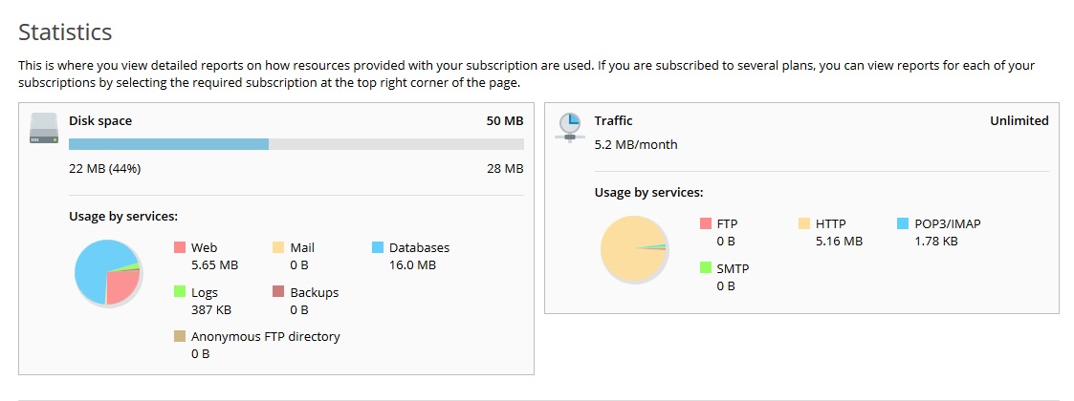Select the tan Anonymous FTP directory swatch
Screen dimensions: 1074x401
click(180, 336)
